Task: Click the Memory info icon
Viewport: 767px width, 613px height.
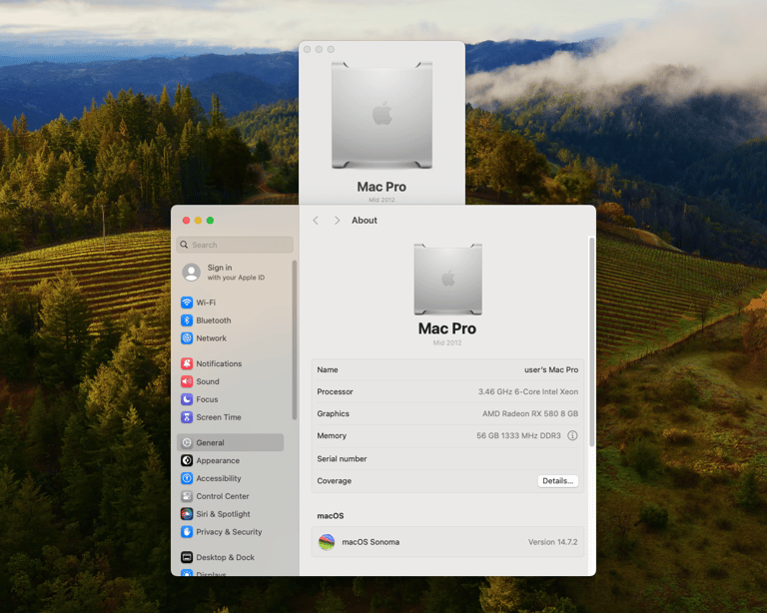Action: [572, 435]
